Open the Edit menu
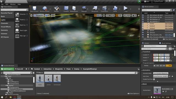The height and width of the screenshot is (99, 176). [x=7, y=4]
